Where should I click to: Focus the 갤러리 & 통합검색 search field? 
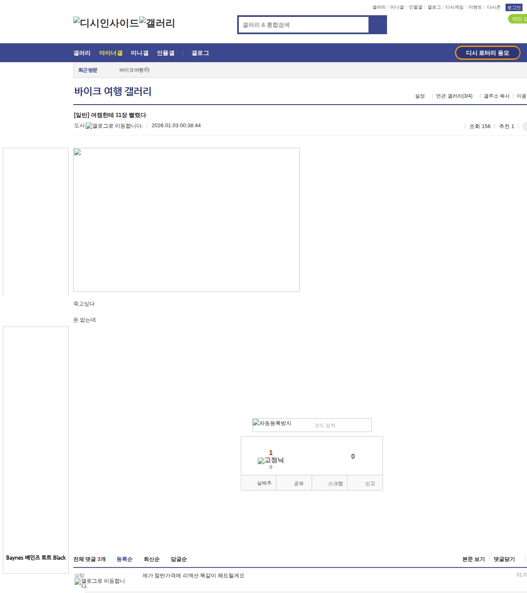303,25
